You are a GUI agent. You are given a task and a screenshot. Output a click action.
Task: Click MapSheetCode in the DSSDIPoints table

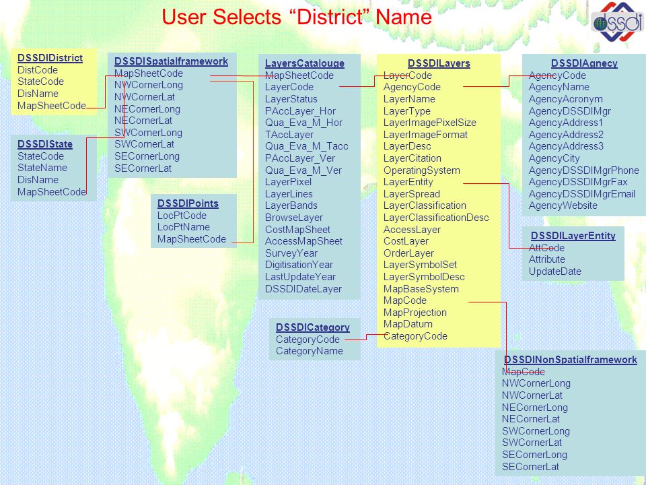point(192,239)
